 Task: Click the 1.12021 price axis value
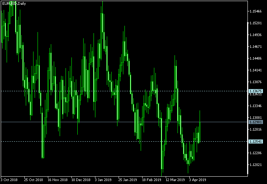pos(256,164)
